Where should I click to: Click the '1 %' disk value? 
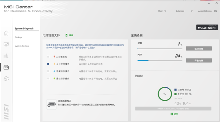(180, 44)
